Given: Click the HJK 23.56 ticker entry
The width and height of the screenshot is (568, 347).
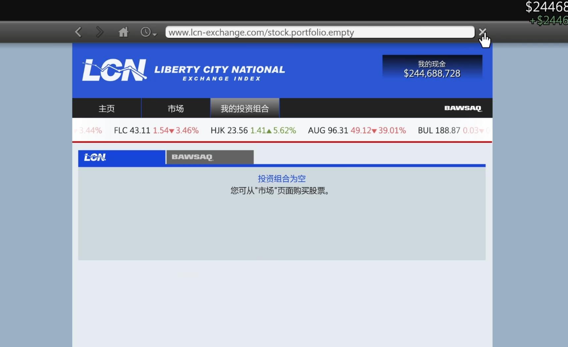Looking at the screenshot, I should 253,131.
